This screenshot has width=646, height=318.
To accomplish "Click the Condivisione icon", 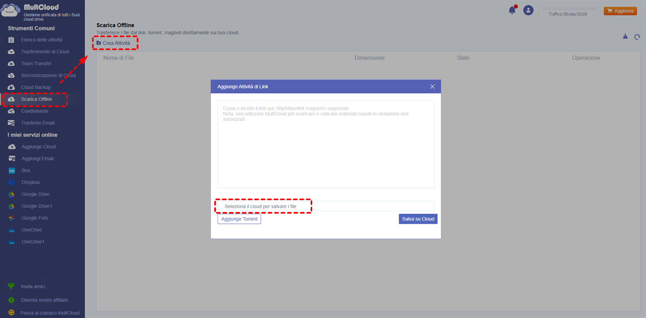I will pos(11,111).
